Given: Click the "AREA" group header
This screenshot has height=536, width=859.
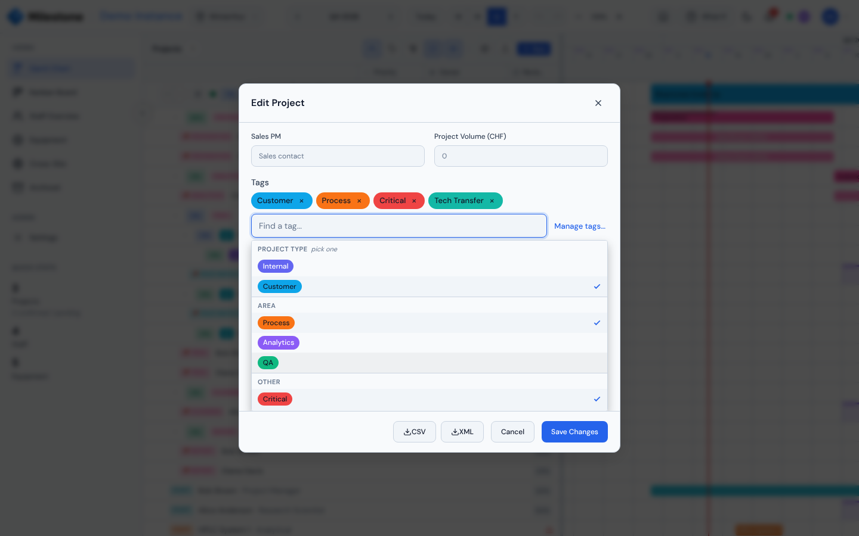Looking at the screenshot, I should click(267, 306).
